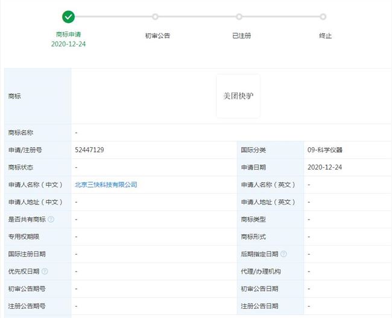Click the 注册公告日期 field label
This screenshot has height=318, width=392.
pos(259,306)
